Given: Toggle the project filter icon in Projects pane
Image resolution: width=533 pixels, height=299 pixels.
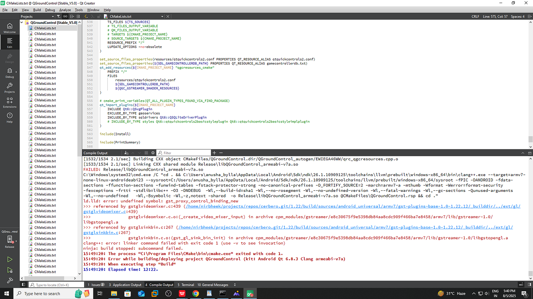Looking at the screenshot, I should point(58,16).
